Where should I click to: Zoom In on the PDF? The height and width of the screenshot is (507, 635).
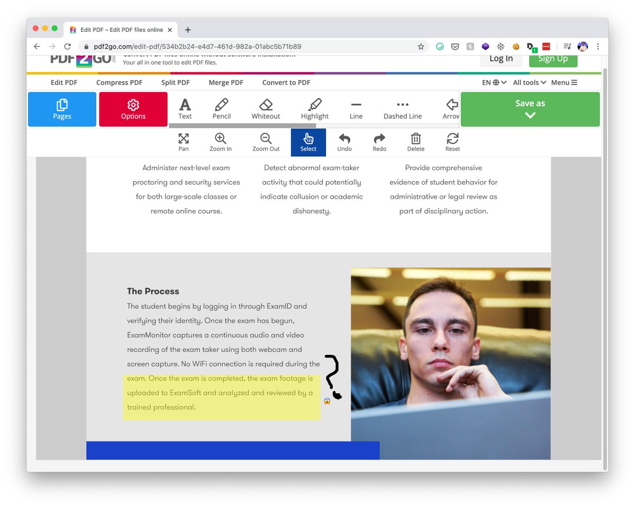coord(221,142)
